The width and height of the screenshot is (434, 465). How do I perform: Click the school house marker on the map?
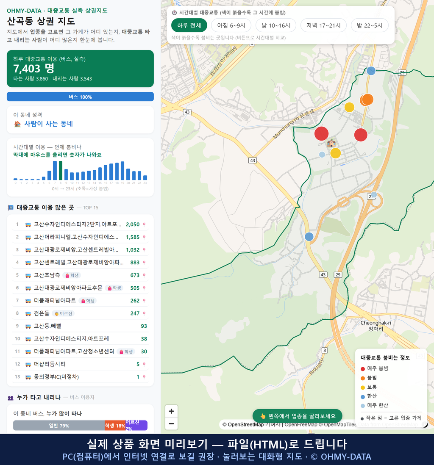(331, 144)
